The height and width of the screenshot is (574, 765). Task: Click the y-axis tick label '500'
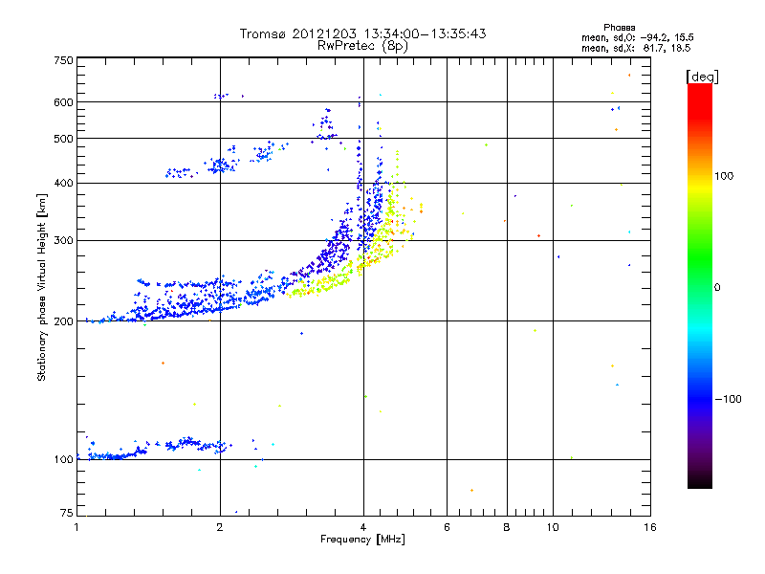(63, 139)
